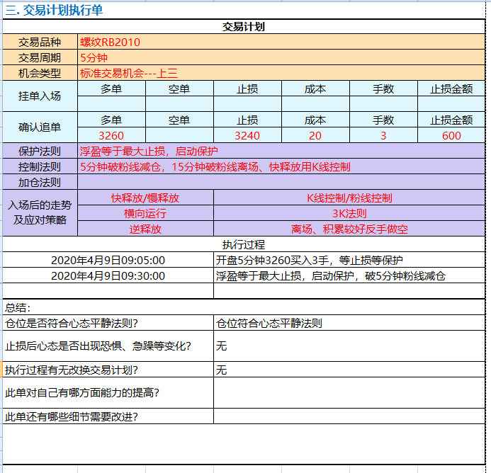Click '离场、积累较好反手做空' cell
This screenshot has height=473, width=491.
(x=349, y=229)
